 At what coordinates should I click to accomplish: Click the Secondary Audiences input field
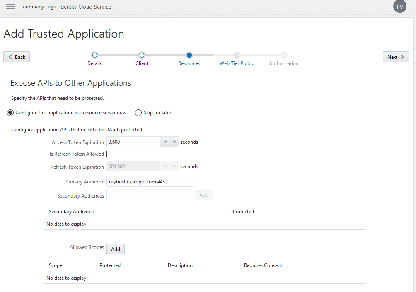(x=150, y=195)
